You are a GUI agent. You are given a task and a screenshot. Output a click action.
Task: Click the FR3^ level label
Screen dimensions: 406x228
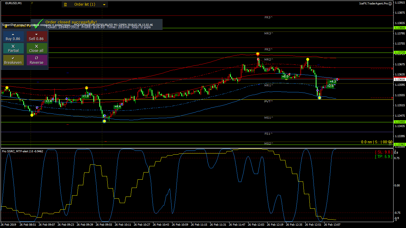269,18
